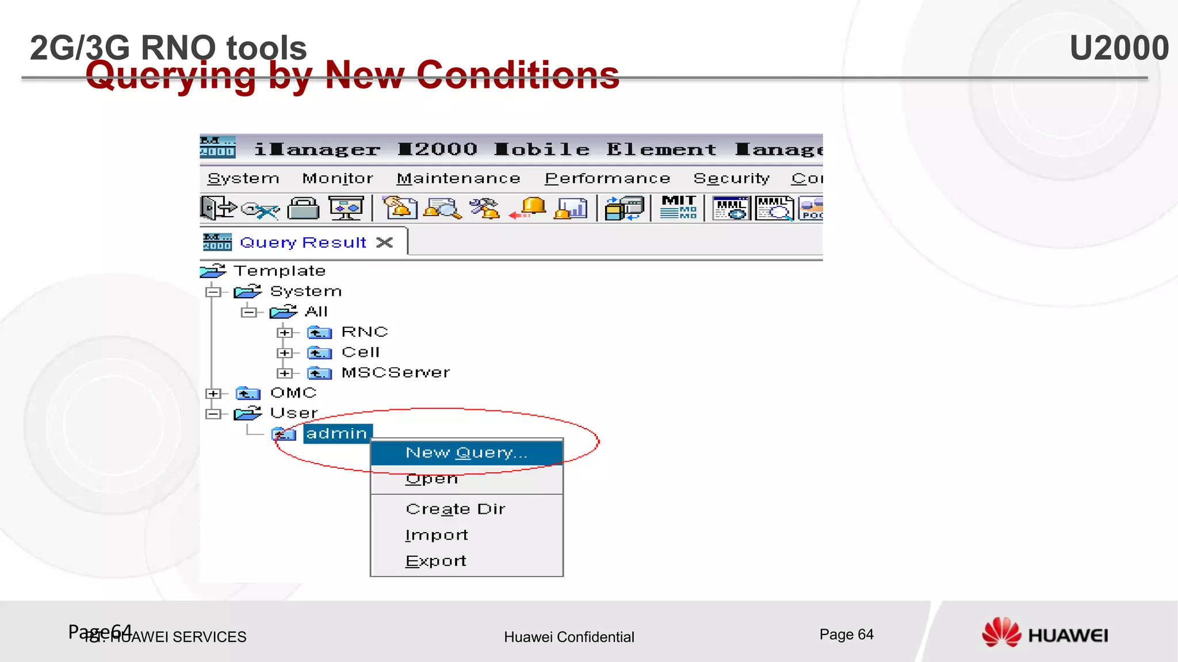The height and width of the screenshot is (662, 1178).
Task: Click the M2000 icon on Query Result tab
Action: [x=217, y=242]
